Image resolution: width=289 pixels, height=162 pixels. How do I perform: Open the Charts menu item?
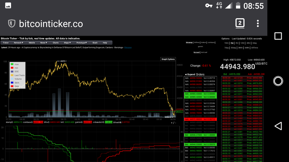click(x=56, y=43)
